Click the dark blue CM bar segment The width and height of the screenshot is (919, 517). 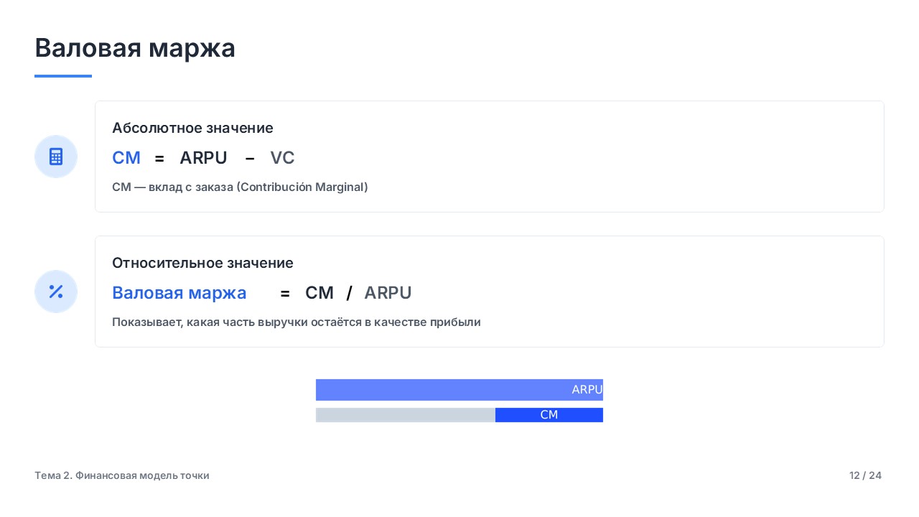pyautogui.click(x=549, y=415)
